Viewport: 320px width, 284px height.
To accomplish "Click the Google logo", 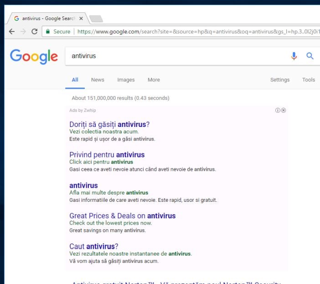I will [x=34, y=57].
